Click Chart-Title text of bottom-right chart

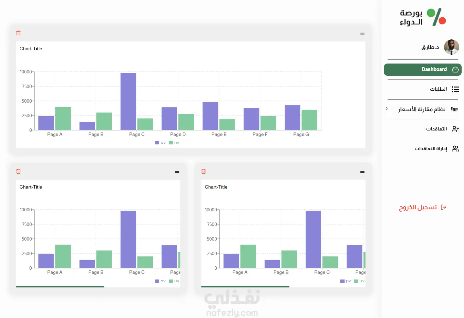[x=216, y=187]
